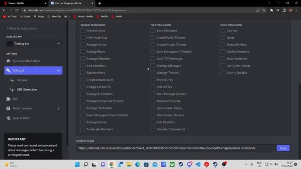Image resolution: width=301 pixels, height=169 pixels.
Task: Open File Explorer from the taskbar
Action: coord(129,164)
